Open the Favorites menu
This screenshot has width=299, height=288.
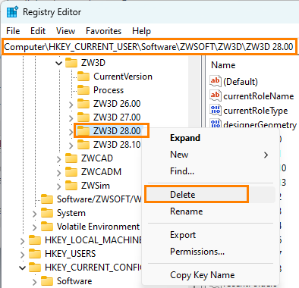[x=103, y=31]
